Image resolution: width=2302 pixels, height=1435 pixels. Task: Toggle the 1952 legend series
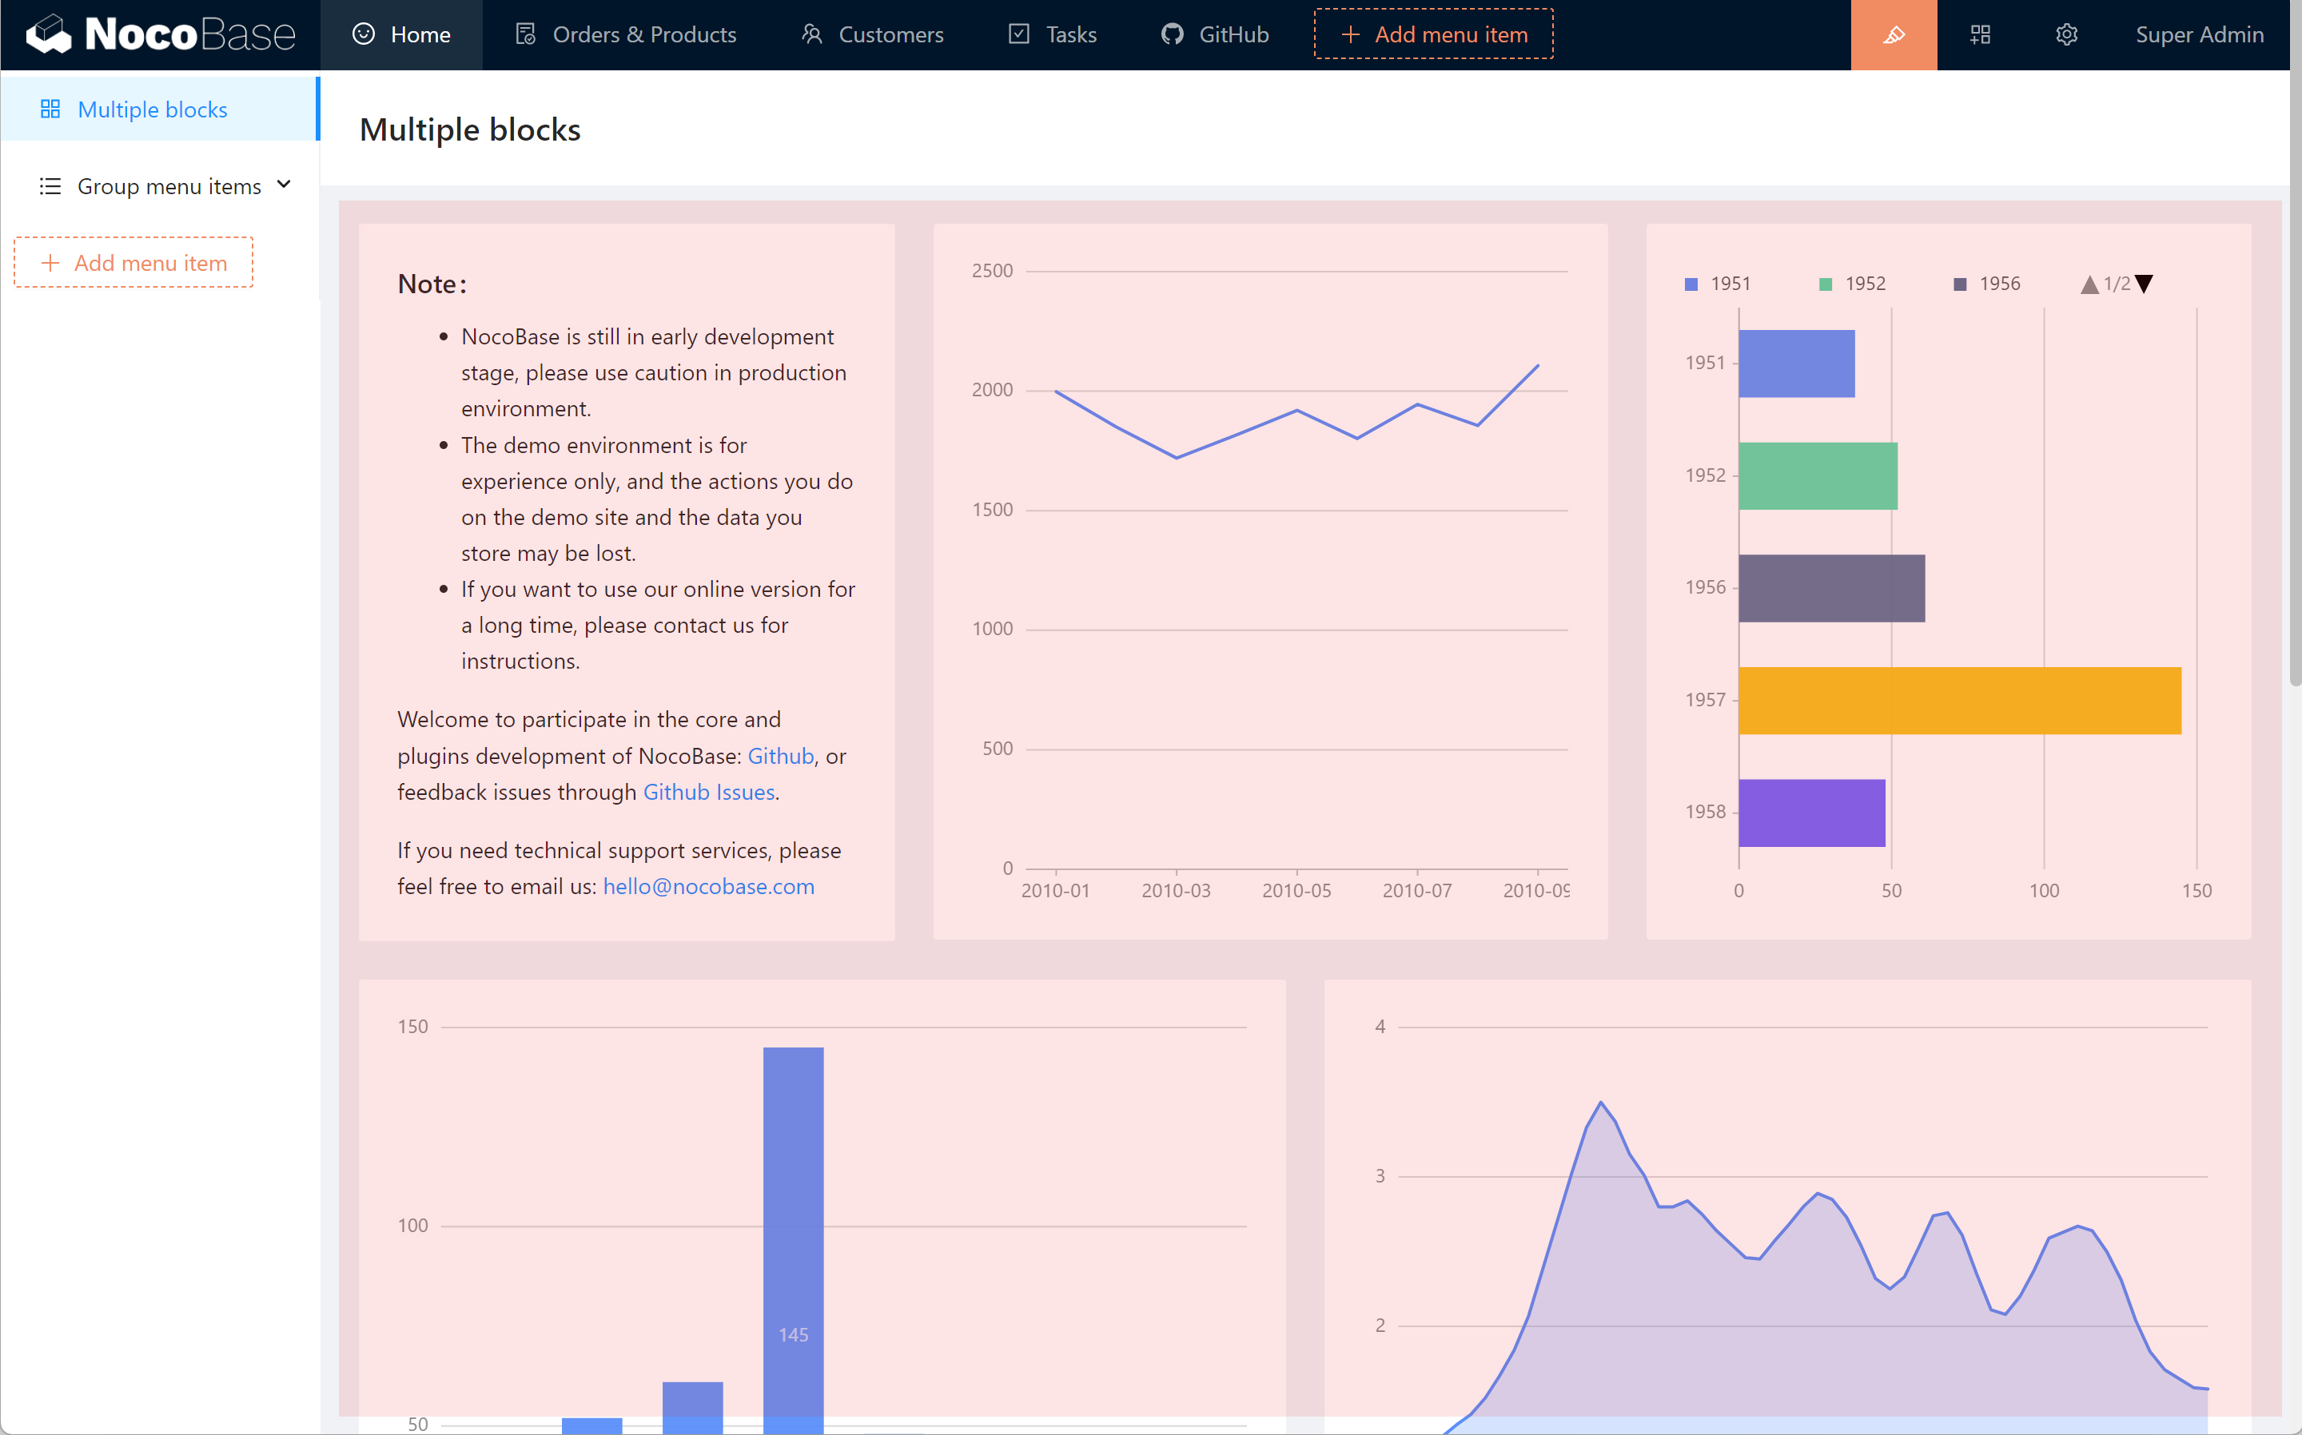(x=1853, y=284)
